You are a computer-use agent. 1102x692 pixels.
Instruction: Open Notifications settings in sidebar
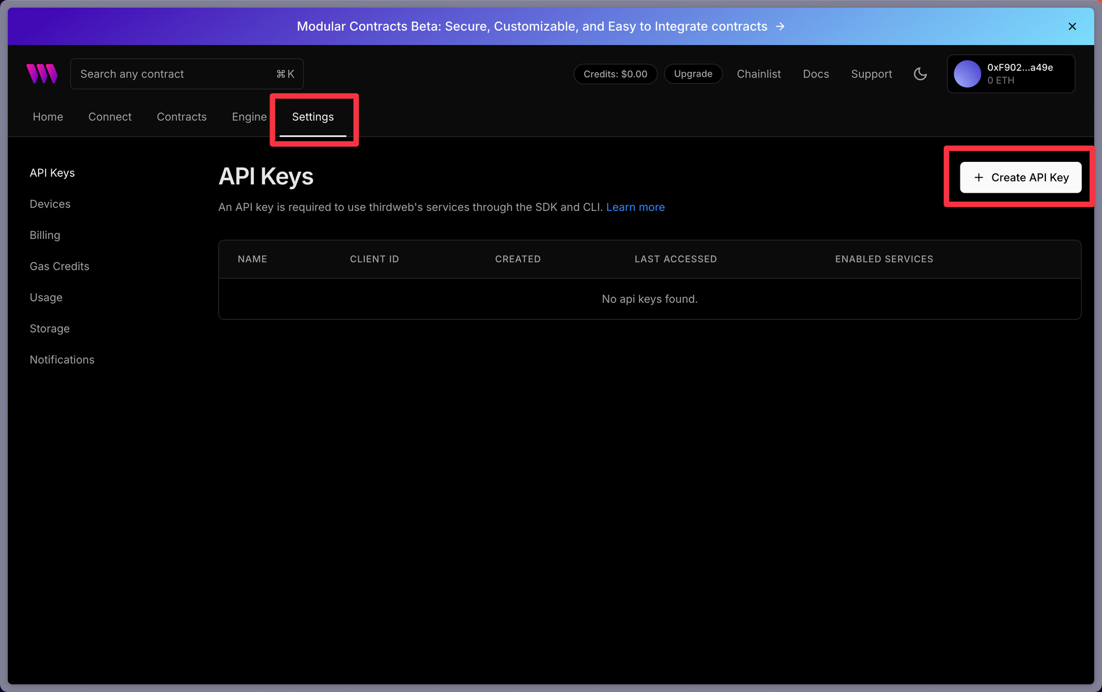62,359
